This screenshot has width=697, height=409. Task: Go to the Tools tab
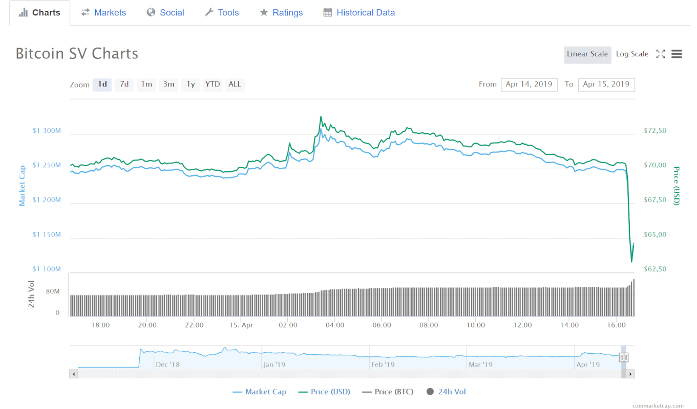click(x=221, y=13)
